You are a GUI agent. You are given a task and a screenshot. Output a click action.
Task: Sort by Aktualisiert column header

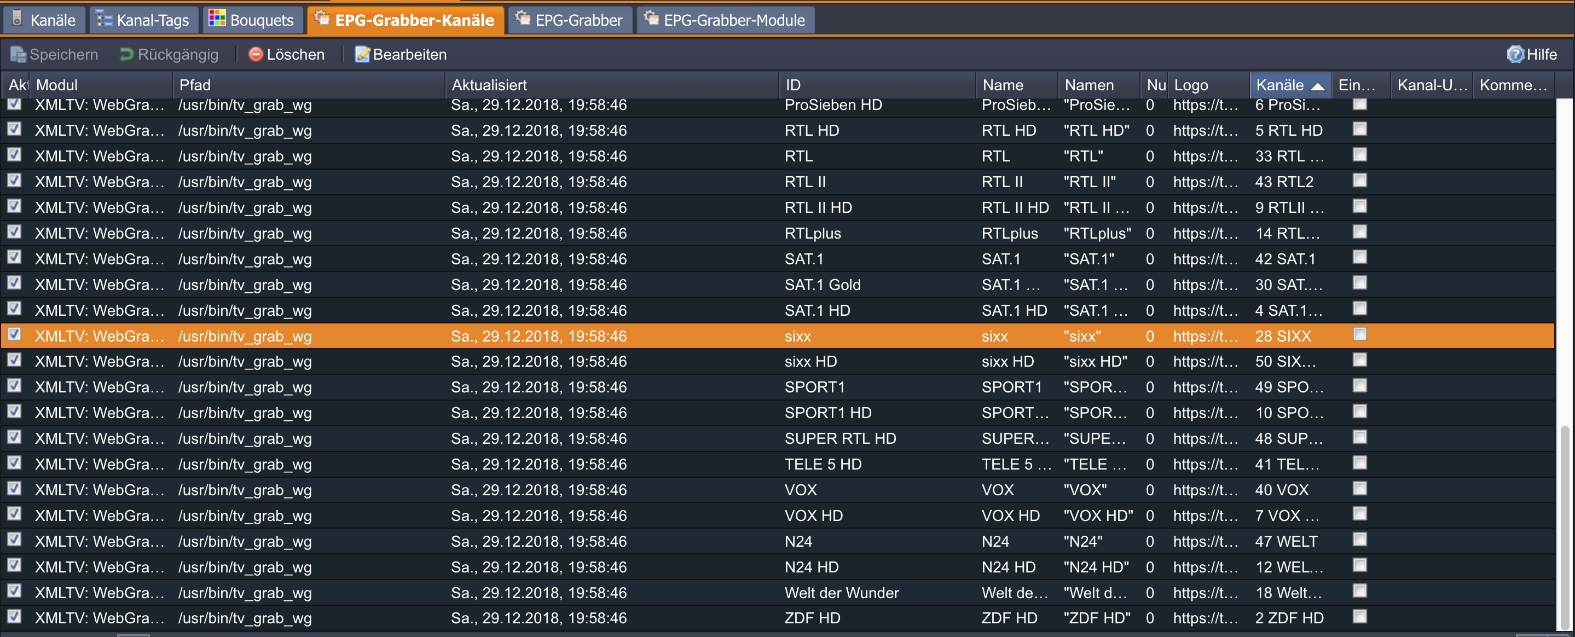612,85
